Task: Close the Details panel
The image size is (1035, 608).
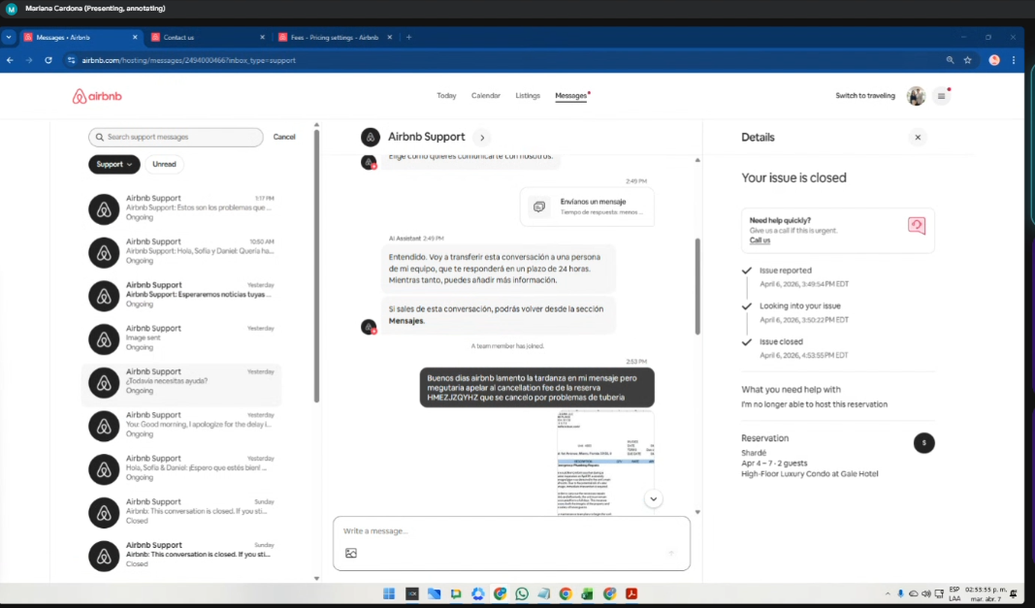Action: coord(918,138)
